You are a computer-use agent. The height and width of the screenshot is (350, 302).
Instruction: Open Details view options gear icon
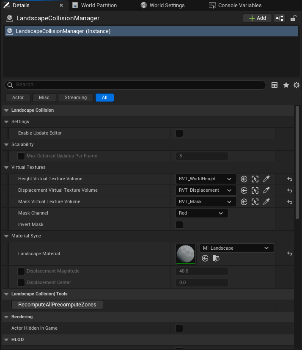point(297,85)
